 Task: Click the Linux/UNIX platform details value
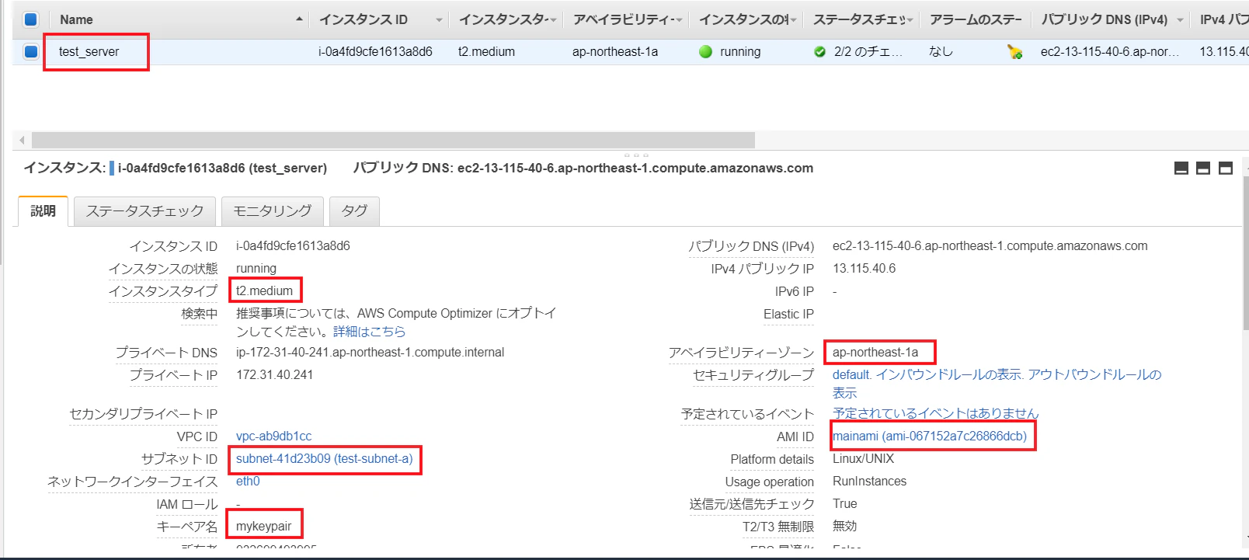point(863,459)
